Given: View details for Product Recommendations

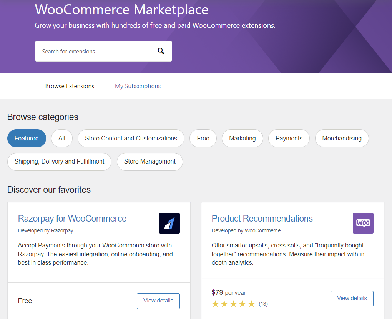Looking at the screenshot, I should (352, 298).
